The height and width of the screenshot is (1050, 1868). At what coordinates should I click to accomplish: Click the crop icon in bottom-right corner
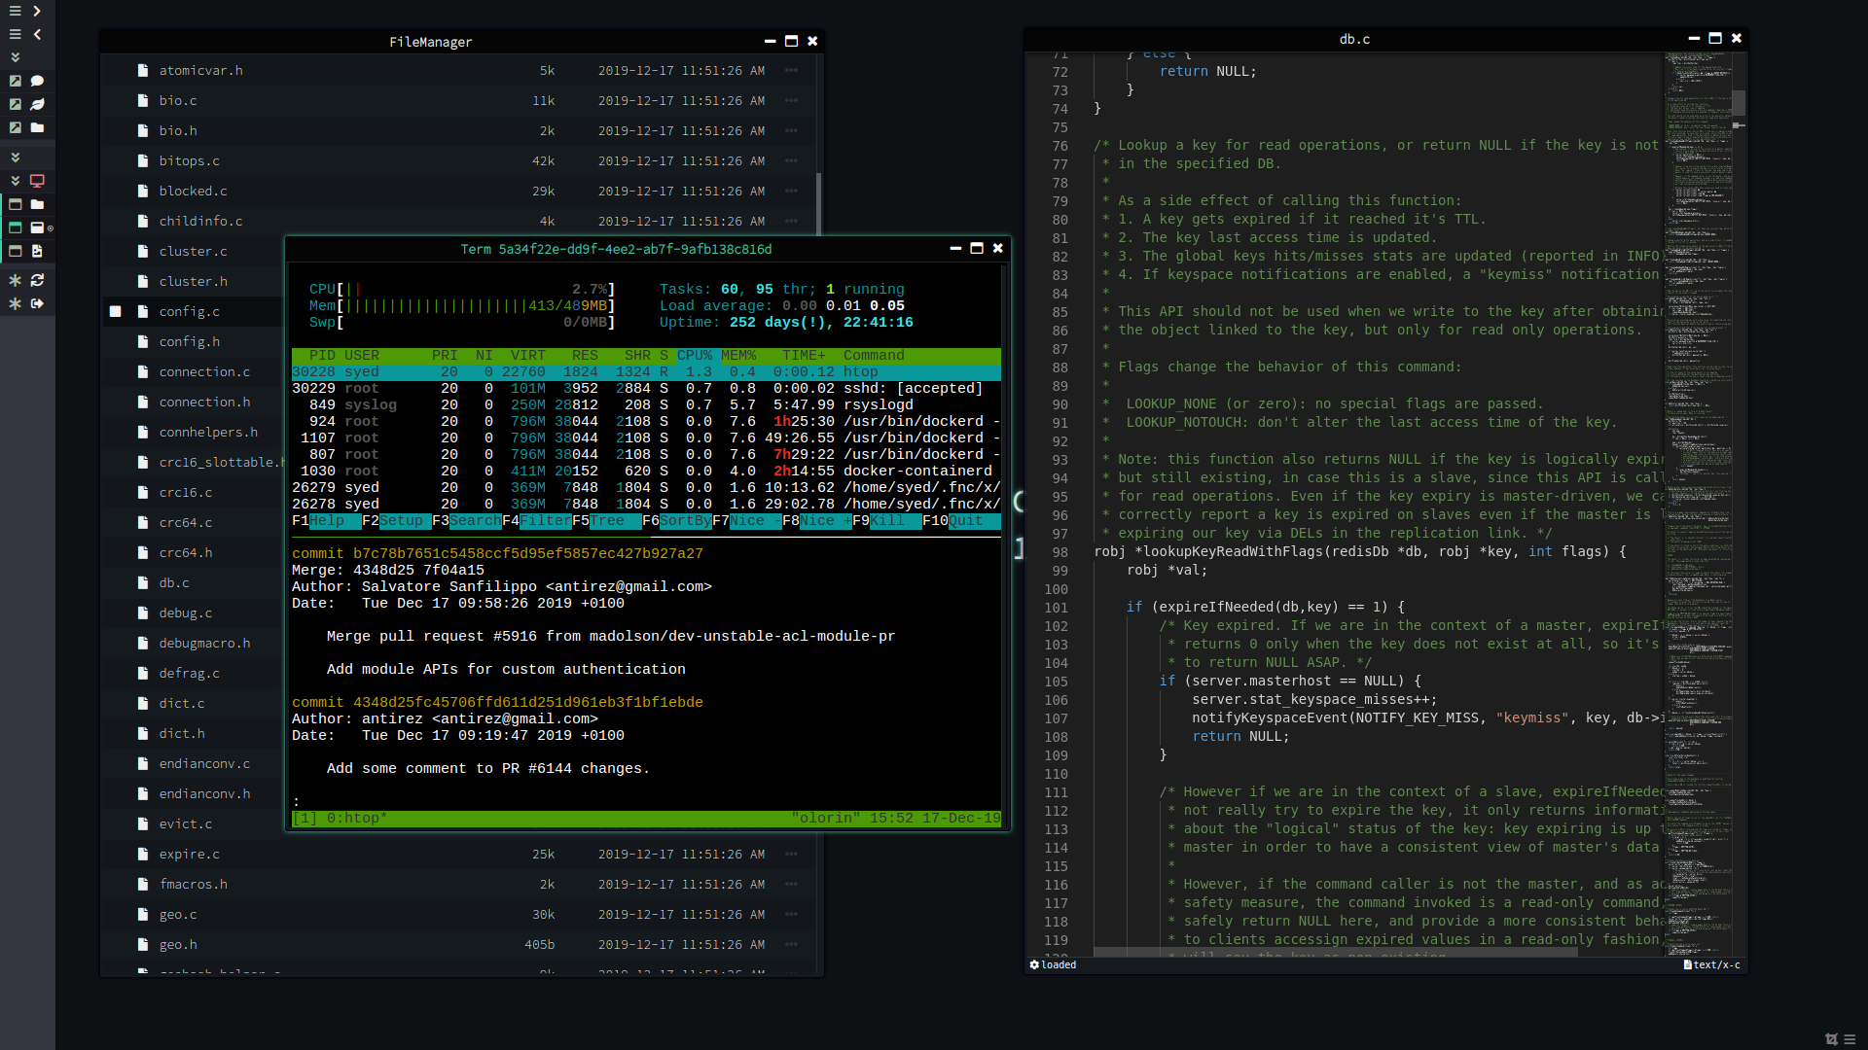pos(1832,1039)
